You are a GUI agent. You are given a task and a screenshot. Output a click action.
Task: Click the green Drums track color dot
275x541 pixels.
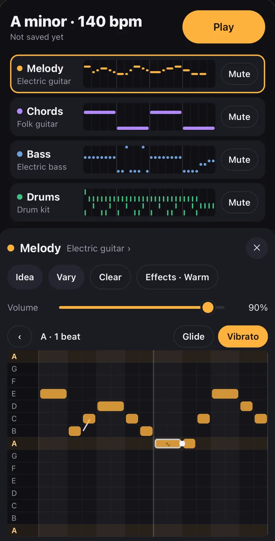pyautogui.click(x=20, y=197)
